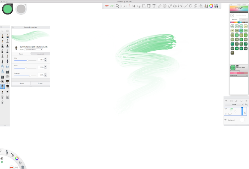Pick the selected G02 swatch in the grid
This screenshot has width=249, height=169.
[241, 30]
